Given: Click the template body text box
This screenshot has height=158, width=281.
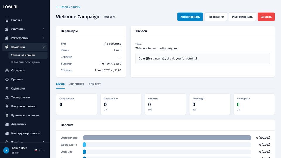Looking at the screenshot, I should (x=203, y=59).
